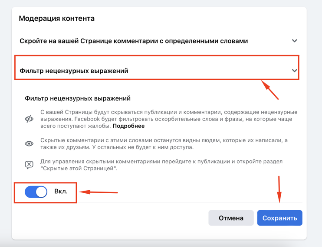The height and width of the screenshot is (247, 322).
Task: Collapse 'Фильтр нецензурных выражений' chevron arrow
Action: 295,71
